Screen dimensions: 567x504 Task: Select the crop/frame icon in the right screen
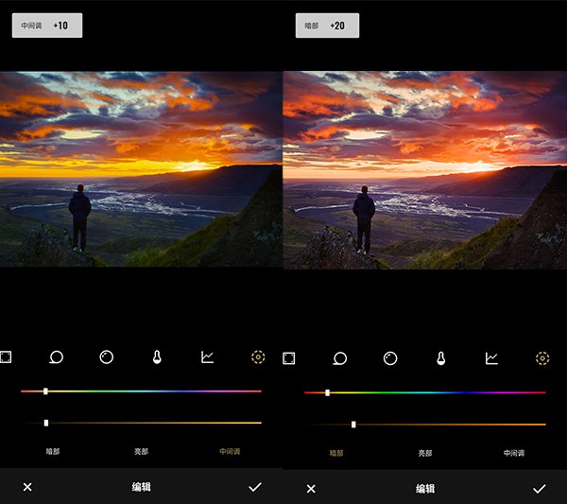coord(288,358)
